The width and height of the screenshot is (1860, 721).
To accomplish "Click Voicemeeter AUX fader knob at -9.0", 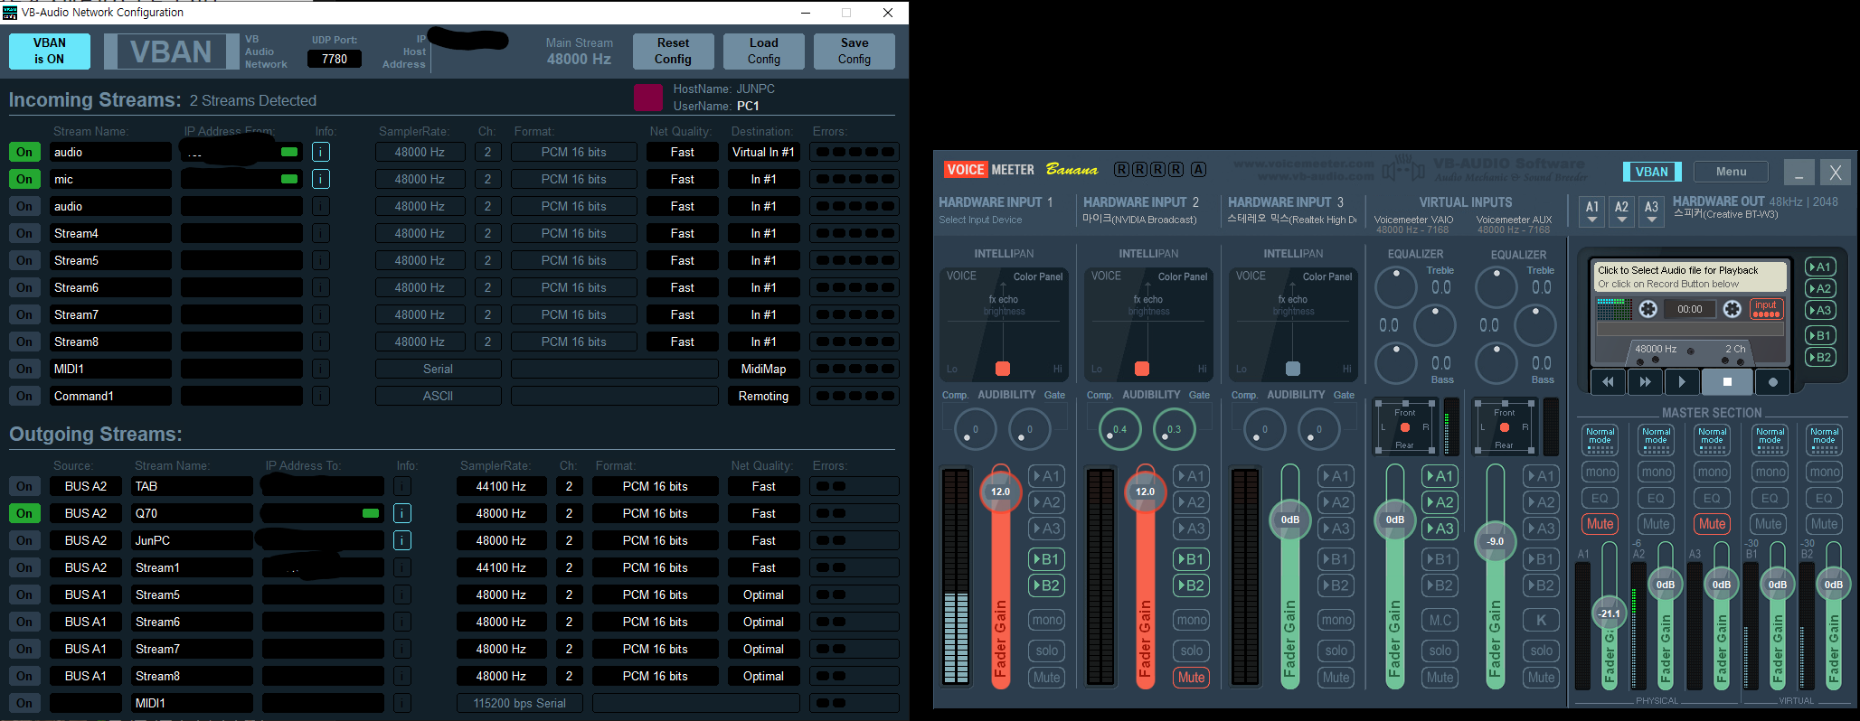I will click(x=1496, y=541).
